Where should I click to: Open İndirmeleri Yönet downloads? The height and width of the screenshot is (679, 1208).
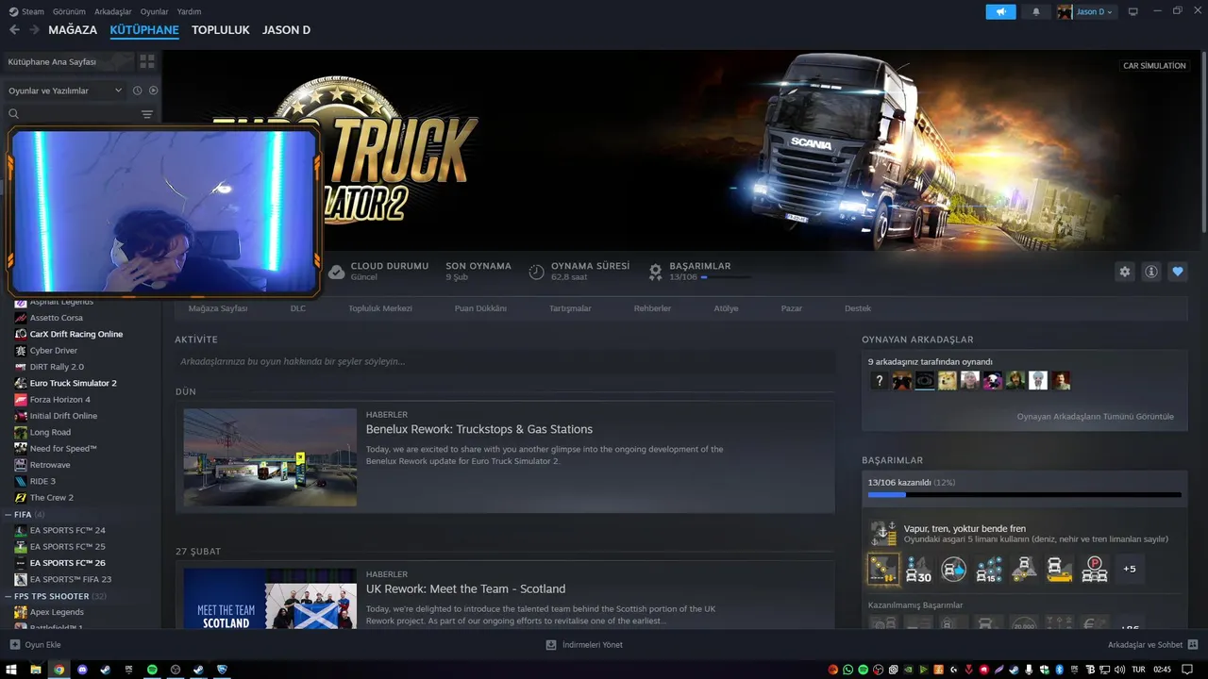point(584,645)
